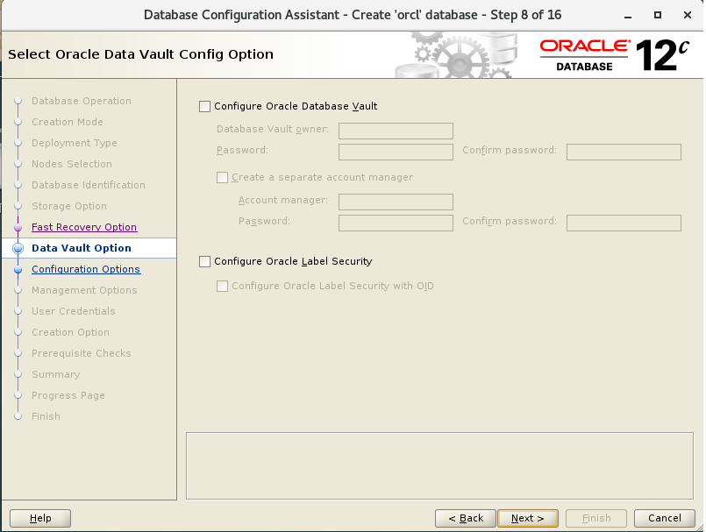Click the Storage Option step
706x532 pixels.
(69, 206)
